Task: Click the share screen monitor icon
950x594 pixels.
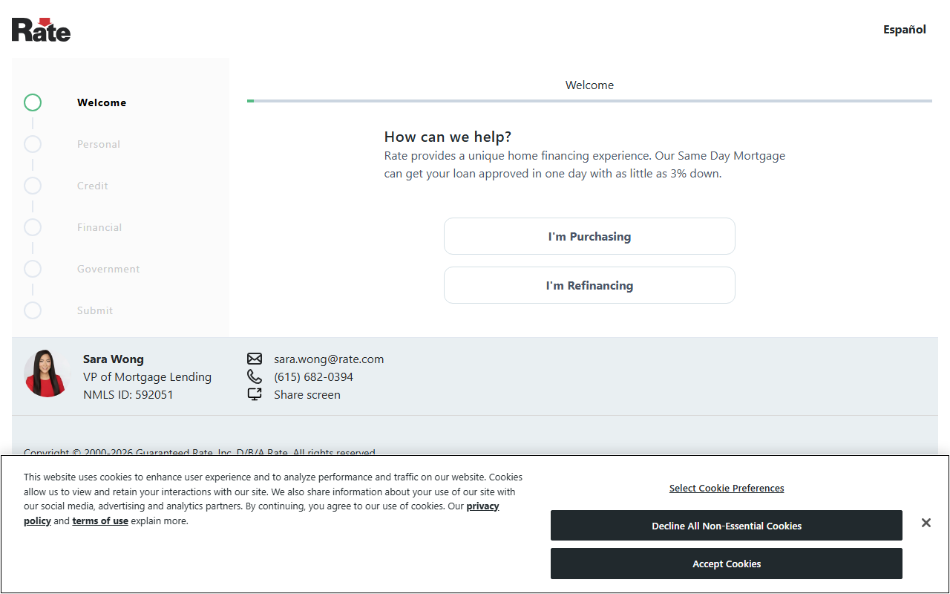Action: [255, 394]
